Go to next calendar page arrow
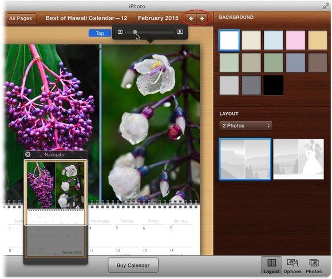The image size is (332, 279). pyautogui.click(x=202, y=18)
